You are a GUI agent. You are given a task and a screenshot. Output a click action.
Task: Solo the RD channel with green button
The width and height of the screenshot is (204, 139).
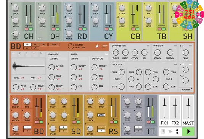click(x=84, y=29)
